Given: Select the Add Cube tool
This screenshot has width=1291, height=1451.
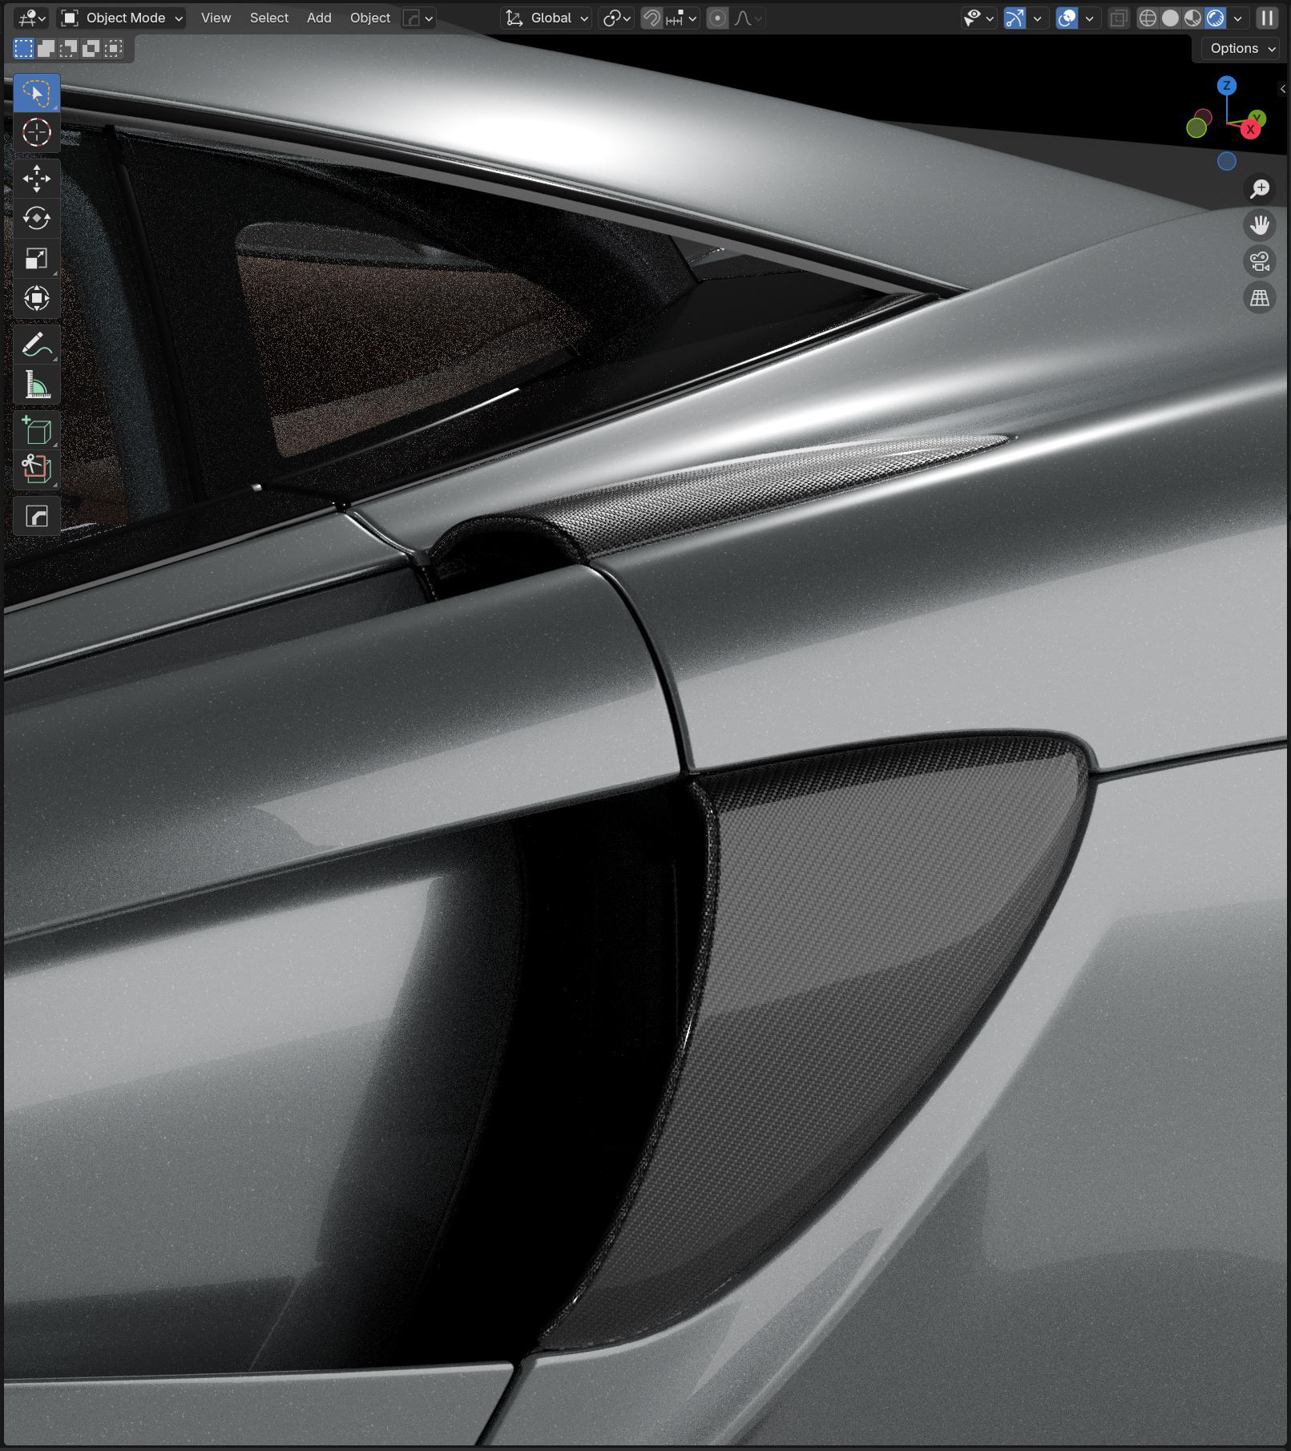Looking at the screenshot, I should [x=36, y=431].
